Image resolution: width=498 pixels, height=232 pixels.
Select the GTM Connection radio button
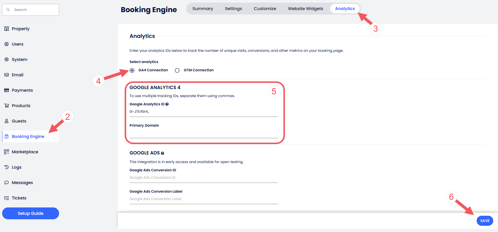click(177, 70)
